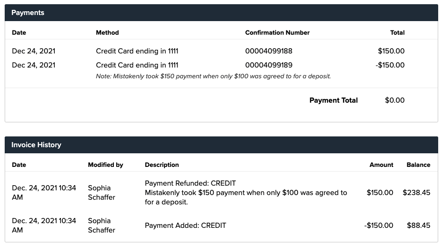Select the Description column header
Image resolution: width=441 pixels, height=248 pixels.
coord(162,165)
